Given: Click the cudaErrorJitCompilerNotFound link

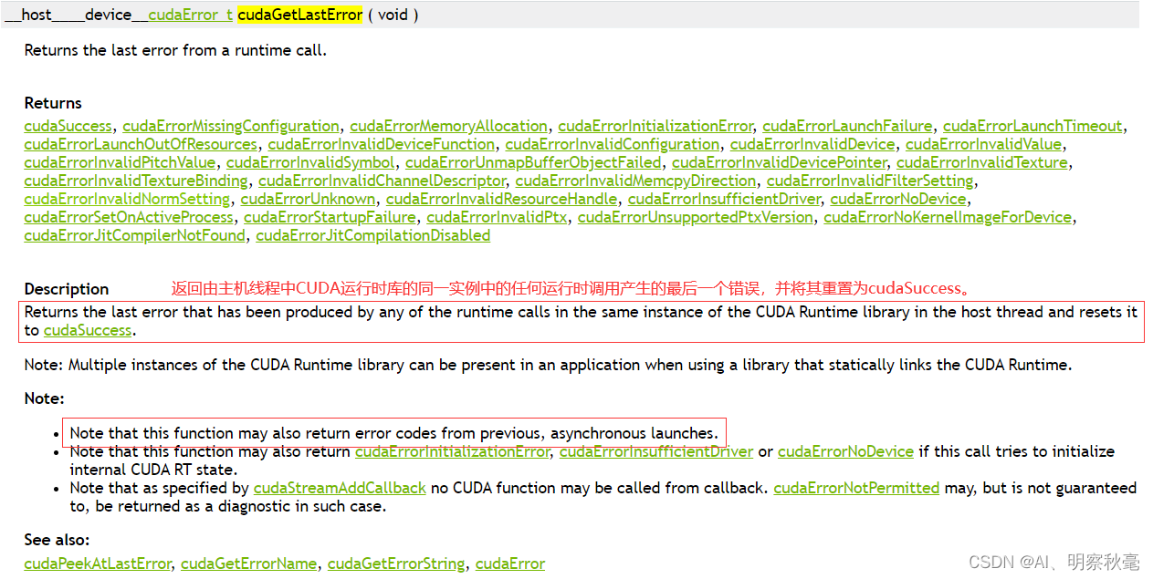Looking at the screenshot, I should point(133,235).
